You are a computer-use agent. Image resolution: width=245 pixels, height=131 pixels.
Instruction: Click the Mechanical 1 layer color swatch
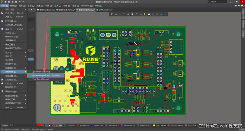107,125
